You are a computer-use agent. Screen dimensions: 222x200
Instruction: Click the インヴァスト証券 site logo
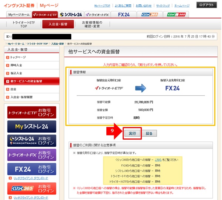(x=19, y=6)
